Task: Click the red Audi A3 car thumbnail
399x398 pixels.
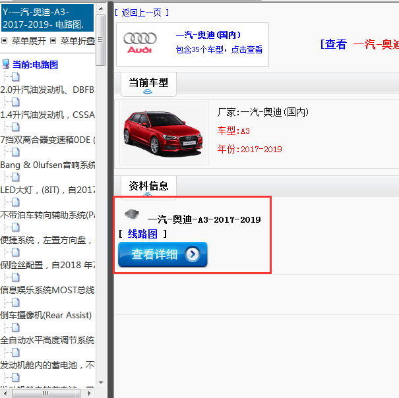Action: 164,133
